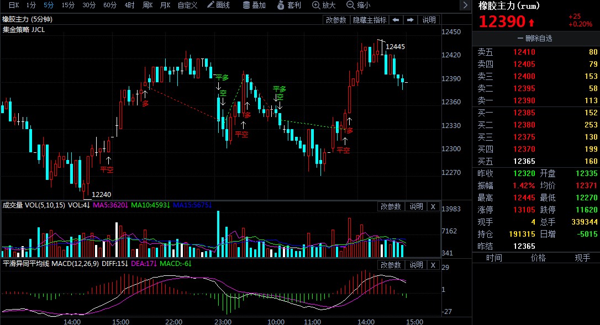Click 改参数 for the main chart
Viewport: 600px width, 325px height.
pyautogui.click(x=336, y=20)
